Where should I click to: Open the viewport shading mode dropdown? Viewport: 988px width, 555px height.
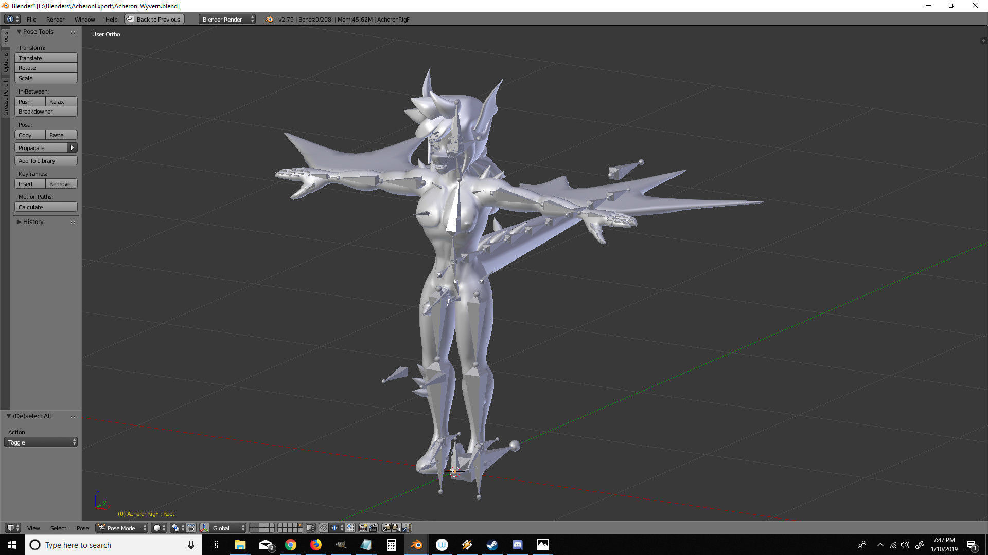[158, 528]
